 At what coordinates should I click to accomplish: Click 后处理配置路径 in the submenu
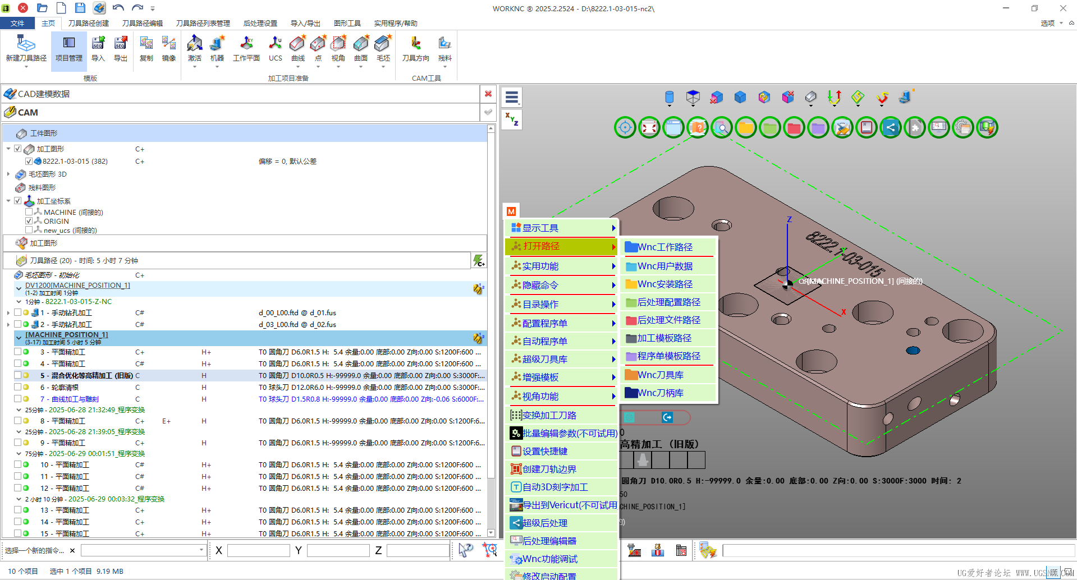point(668,302)
